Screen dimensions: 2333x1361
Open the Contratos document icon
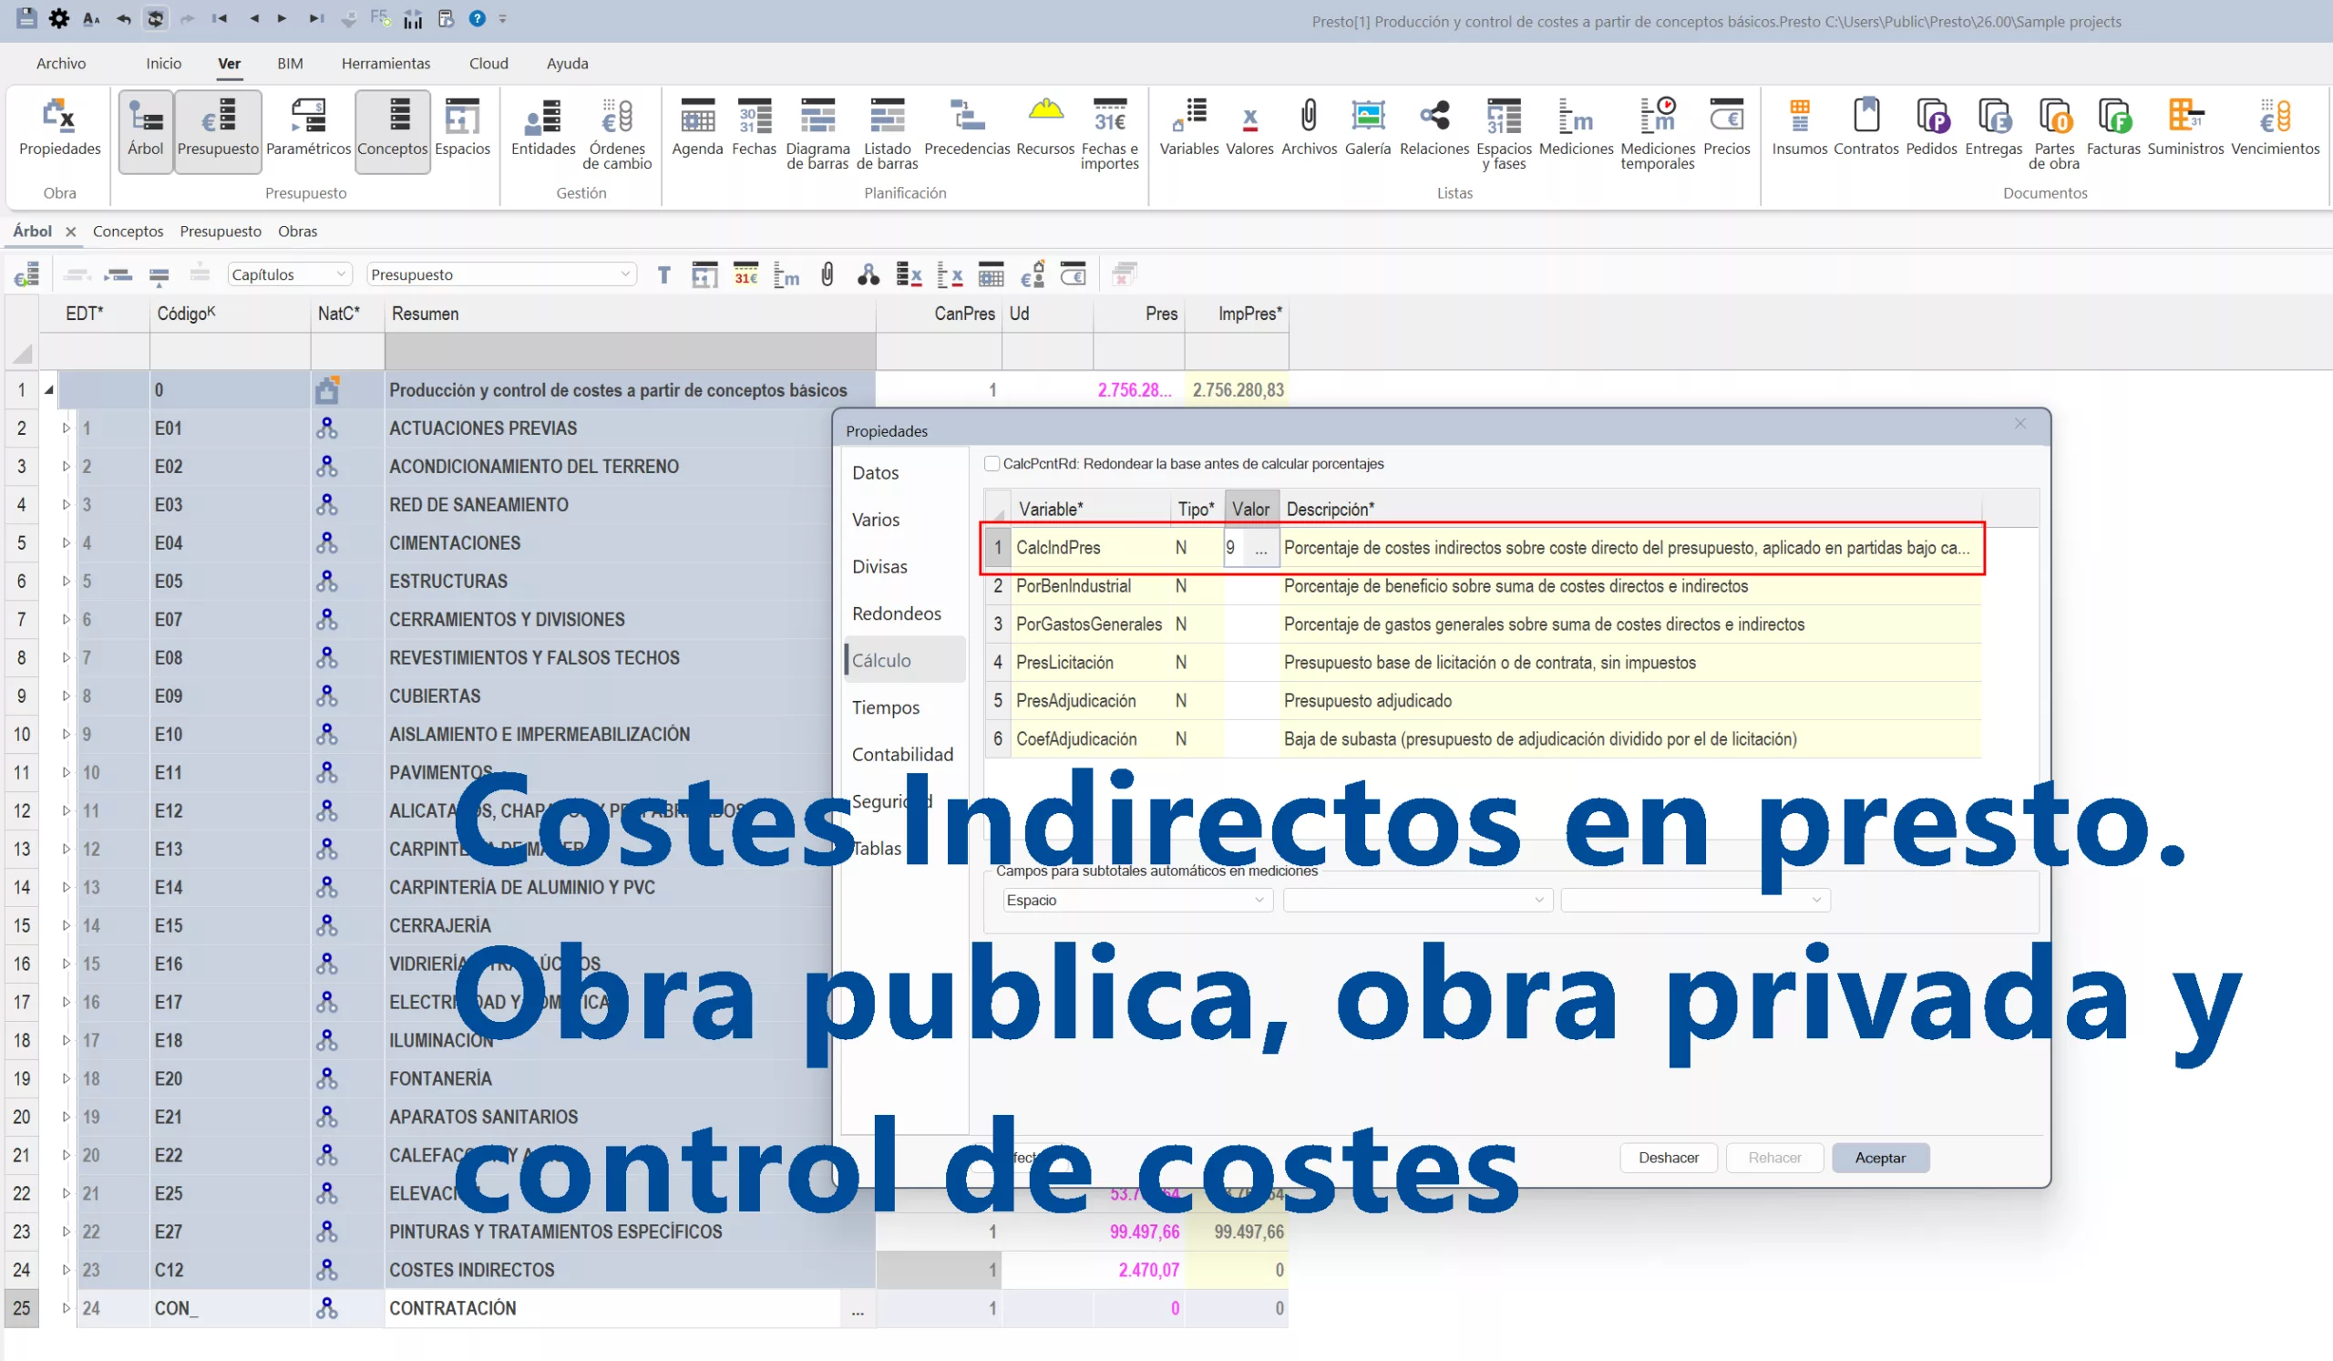pos(1865,129)
